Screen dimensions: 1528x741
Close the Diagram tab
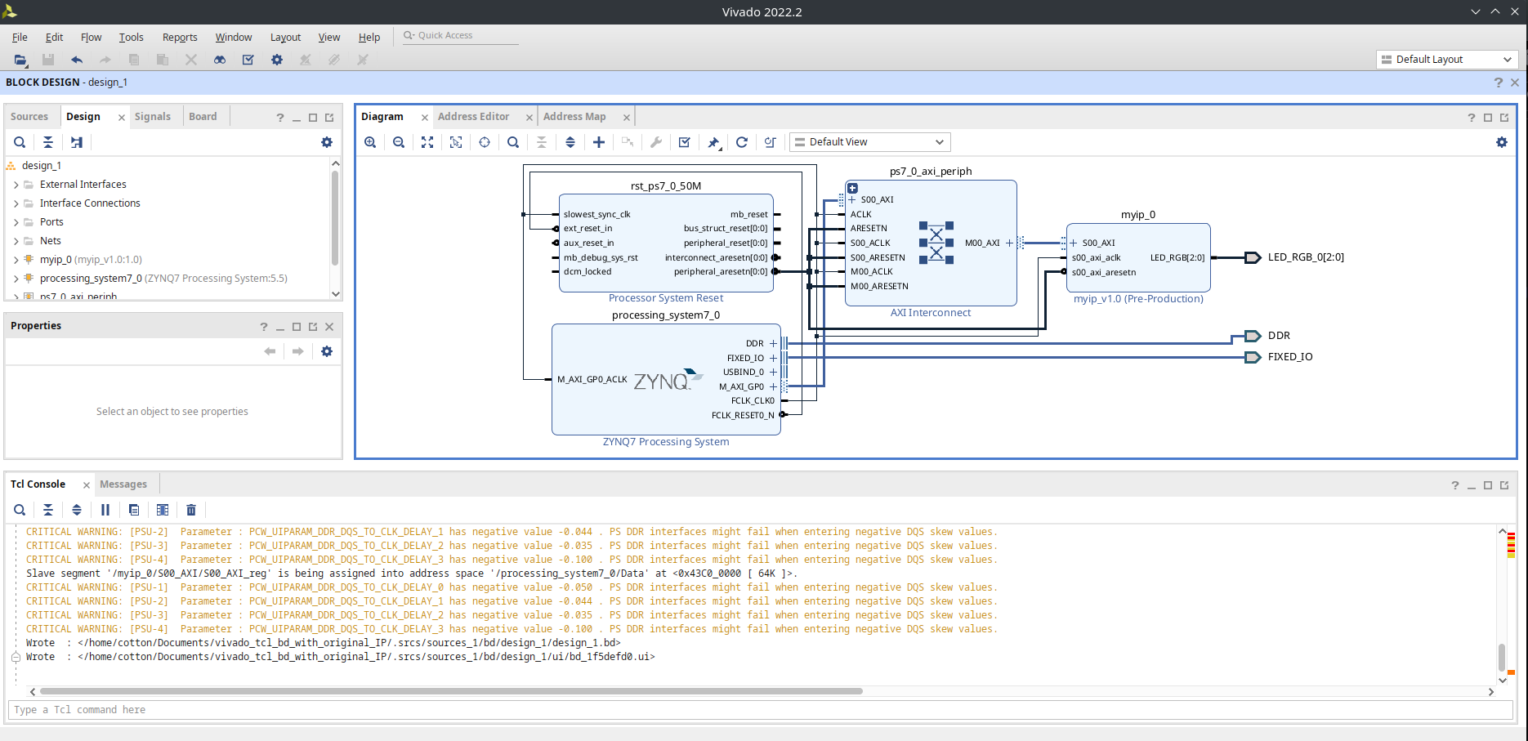425,118
